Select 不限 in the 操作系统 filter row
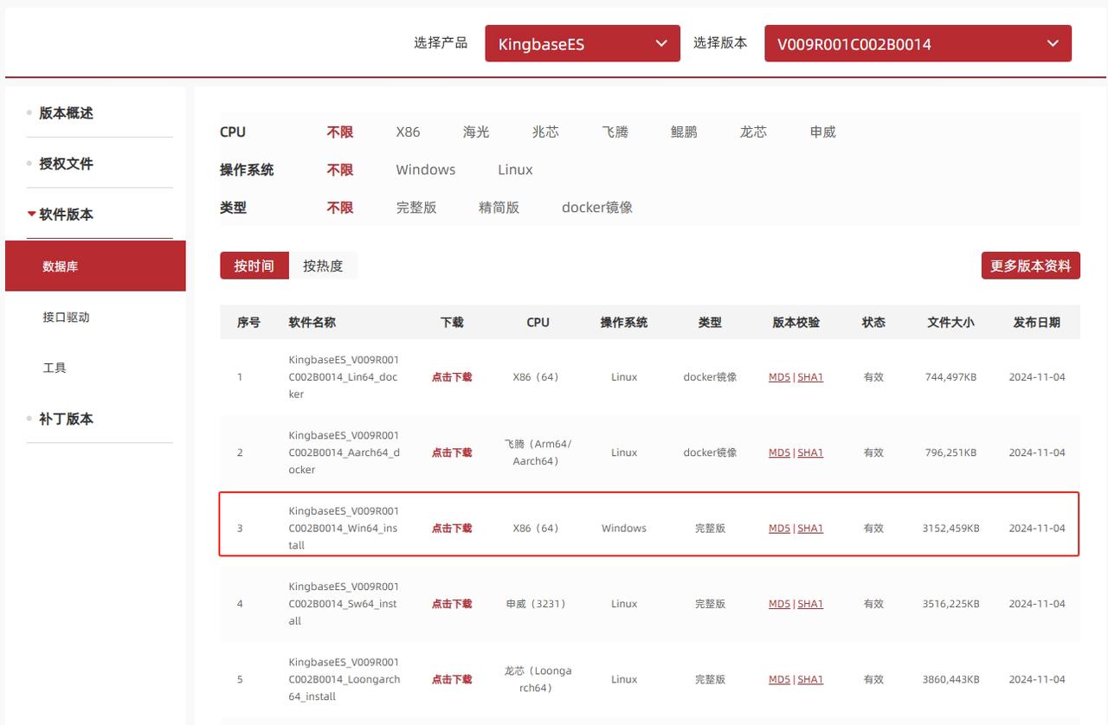This screenshot has height=725, width=1108. (340, 170)
